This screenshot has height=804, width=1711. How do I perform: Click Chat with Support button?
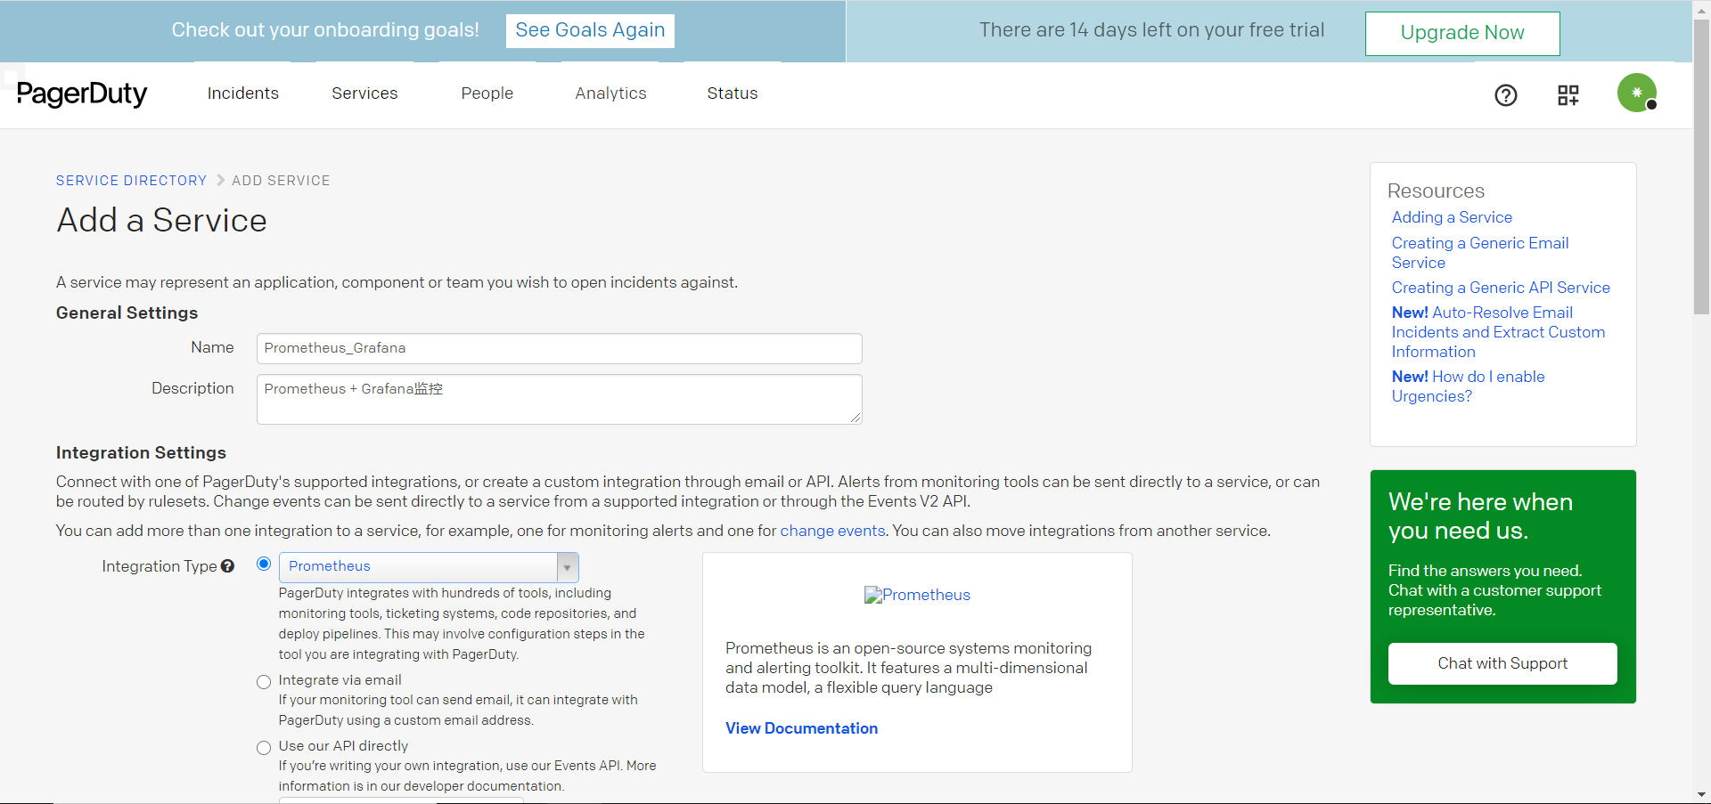1502,663
